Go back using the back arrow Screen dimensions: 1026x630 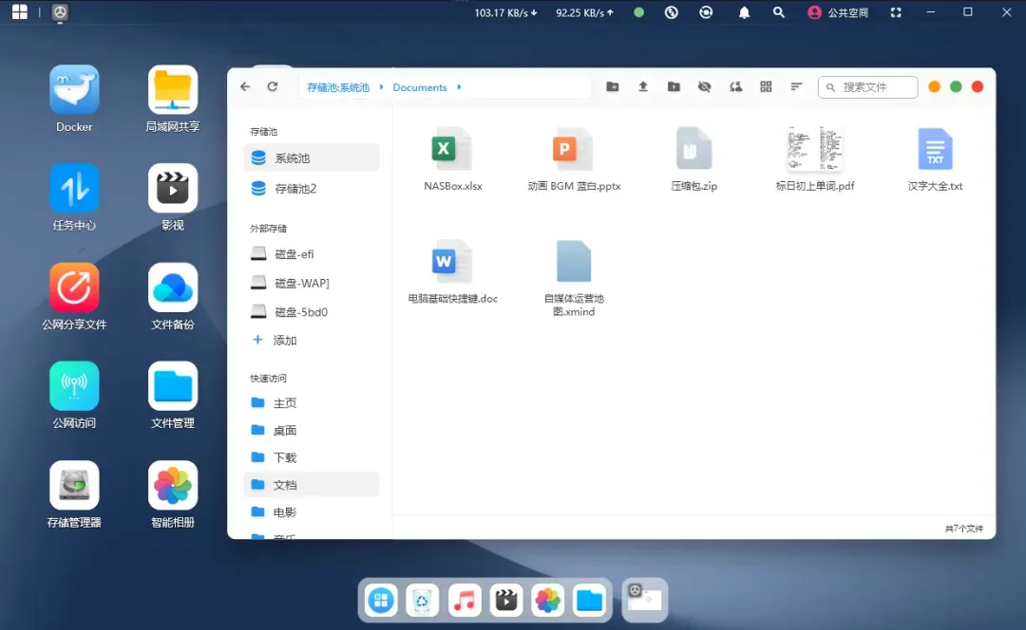[x=245, y=86]
